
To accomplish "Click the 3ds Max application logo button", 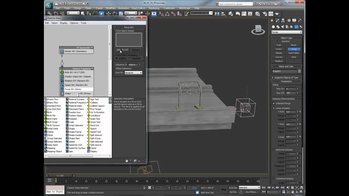I will point(49,5).
